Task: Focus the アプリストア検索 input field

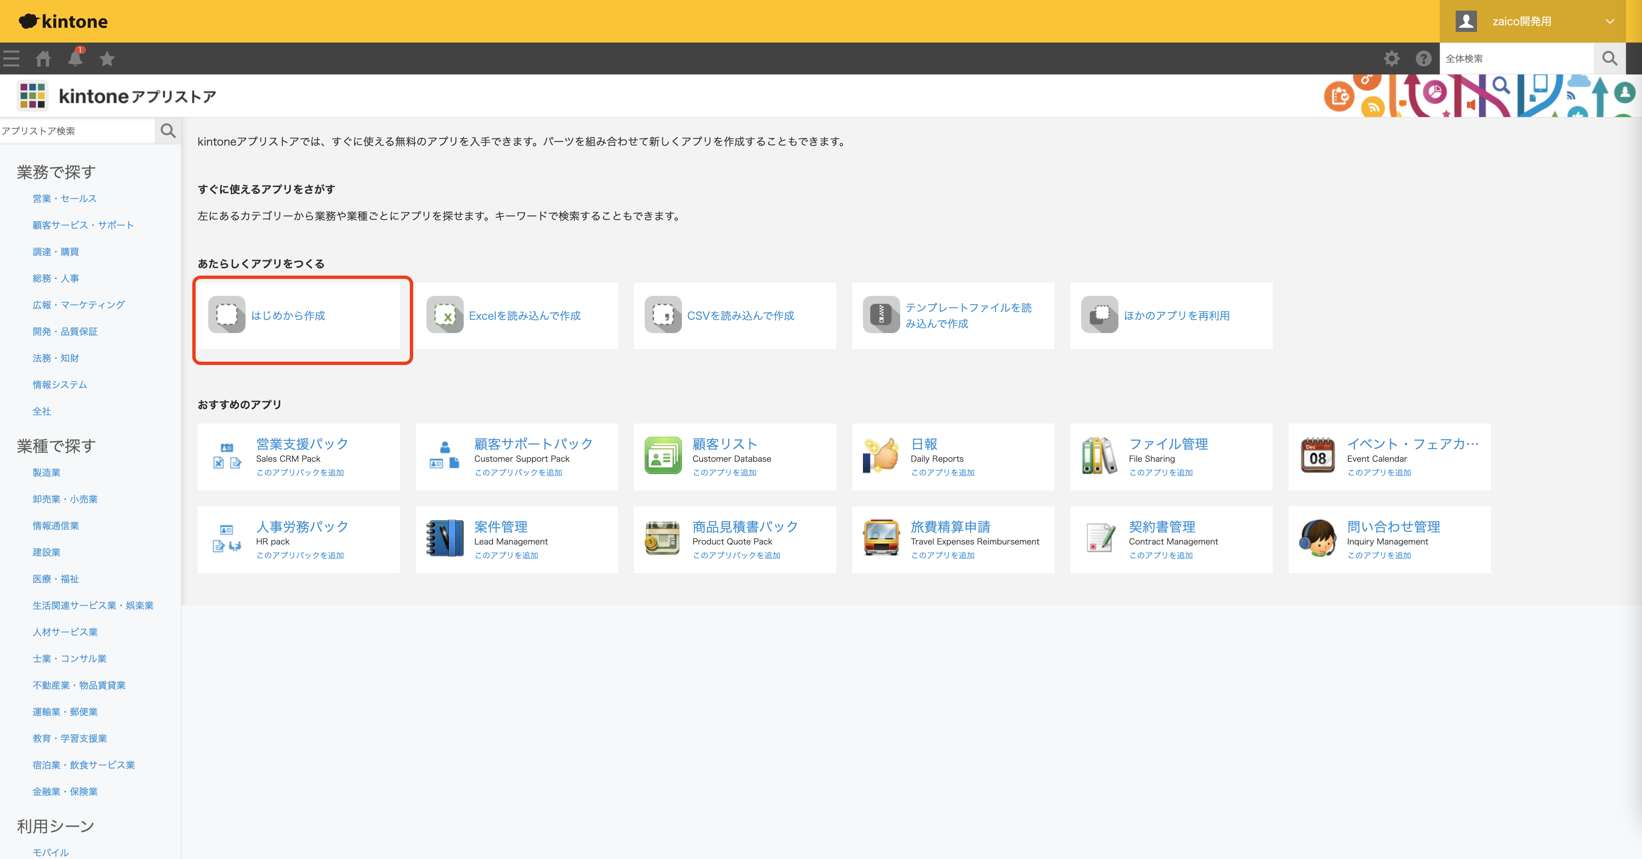Action: tap(77, 131)
